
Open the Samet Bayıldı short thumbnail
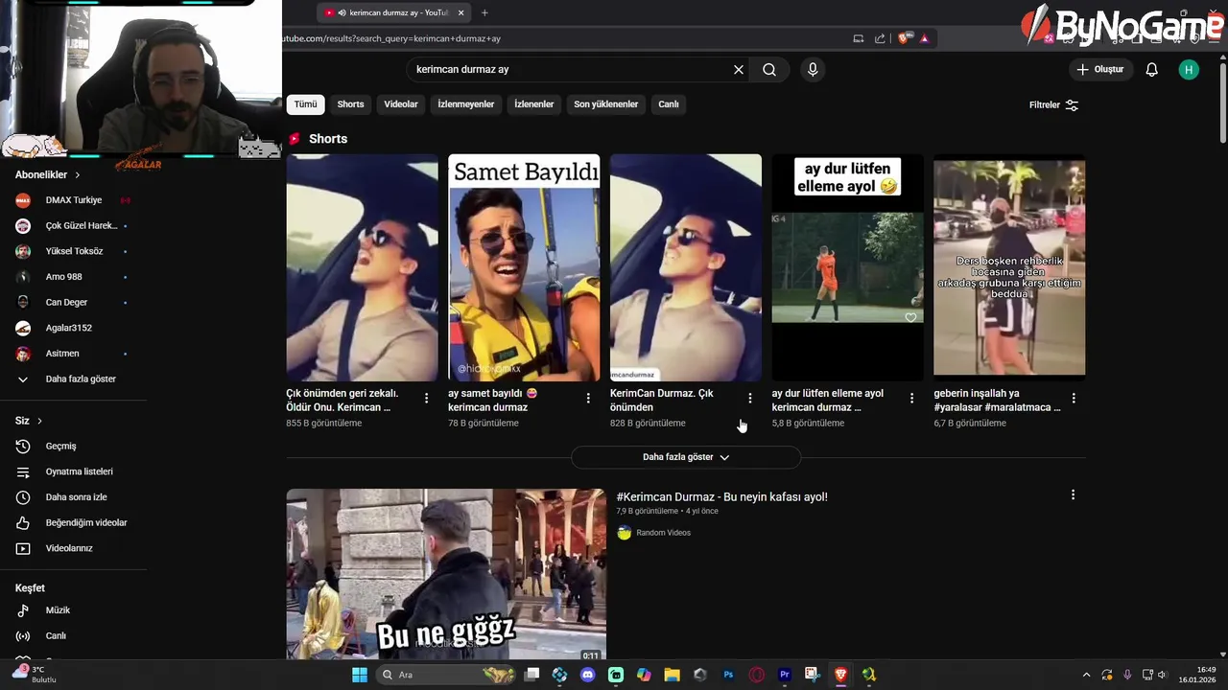click(x=524, y=267)
